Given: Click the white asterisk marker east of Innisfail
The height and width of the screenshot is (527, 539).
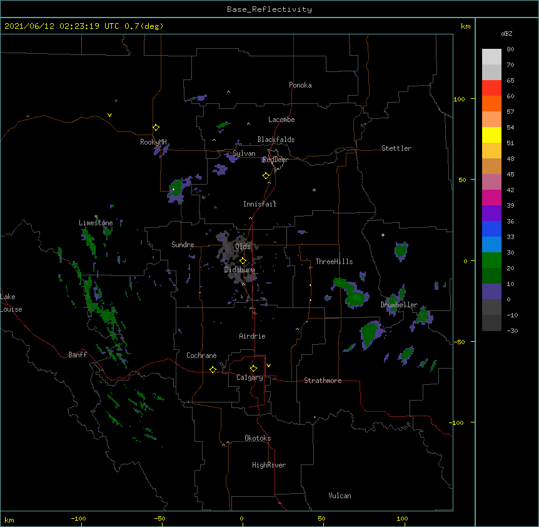Looking at the screenshot, I should click(x=314, y=190).
